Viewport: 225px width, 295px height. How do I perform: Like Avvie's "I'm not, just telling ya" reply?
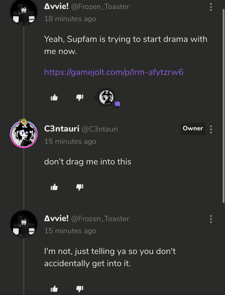pyautogui.click(x=54, y=289)
